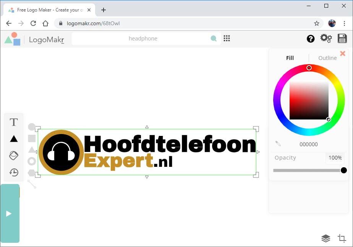The width and height of the screenshot is (353, 247).
Task: Open the history clock tool
Action: click(x=14, y=172)
